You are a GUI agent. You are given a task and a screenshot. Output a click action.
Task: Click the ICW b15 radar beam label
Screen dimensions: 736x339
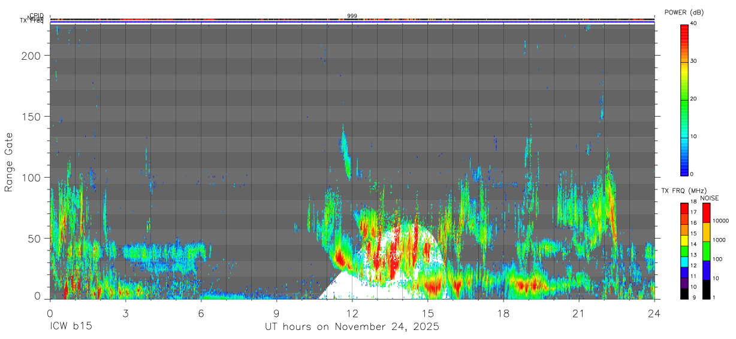click(71, 327)
